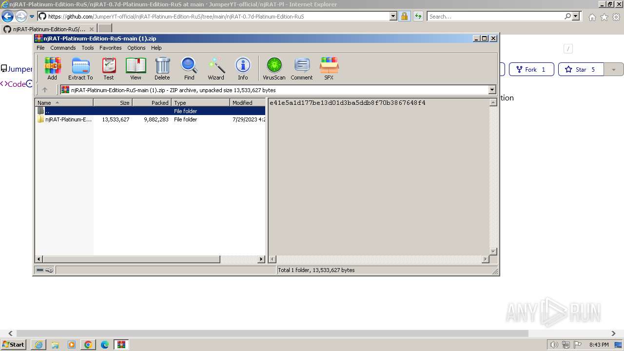Image resolution: width=624 pixels, height=351 pixels.
Task: Sort by Name column header
Action: [64, 102]
